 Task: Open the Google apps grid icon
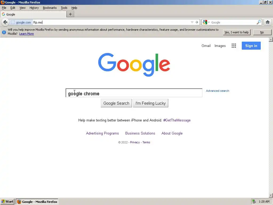(x=234, y=46)
